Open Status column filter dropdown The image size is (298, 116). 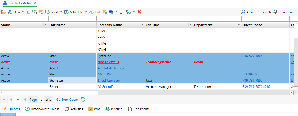pyautogui.click(x=46, y=25)
